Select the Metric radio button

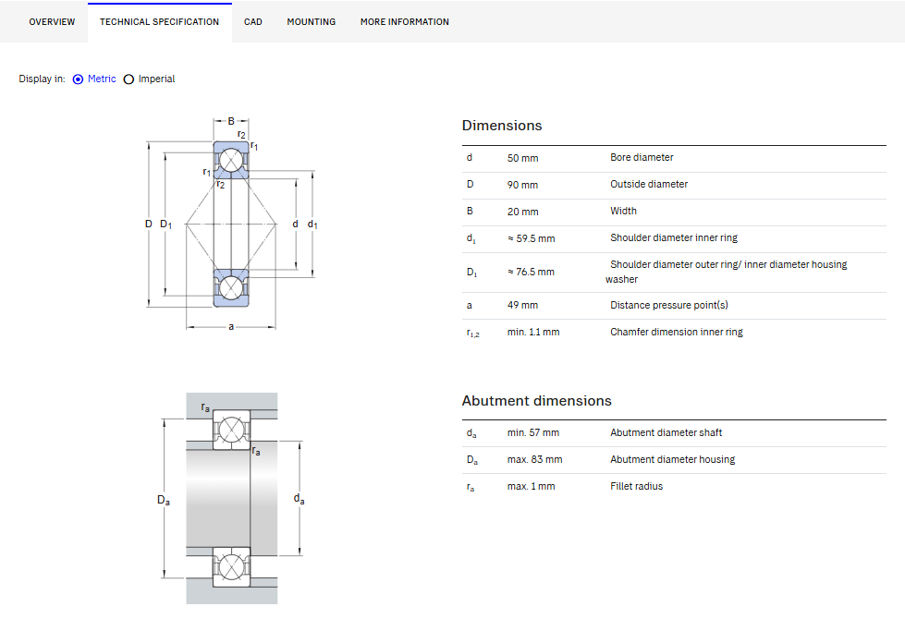coord(78,79)
